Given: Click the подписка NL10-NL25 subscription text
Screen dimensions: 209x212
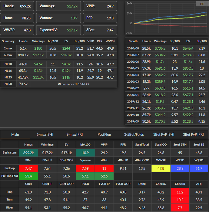Looking at the screenshot, I should tap(75, 84).
